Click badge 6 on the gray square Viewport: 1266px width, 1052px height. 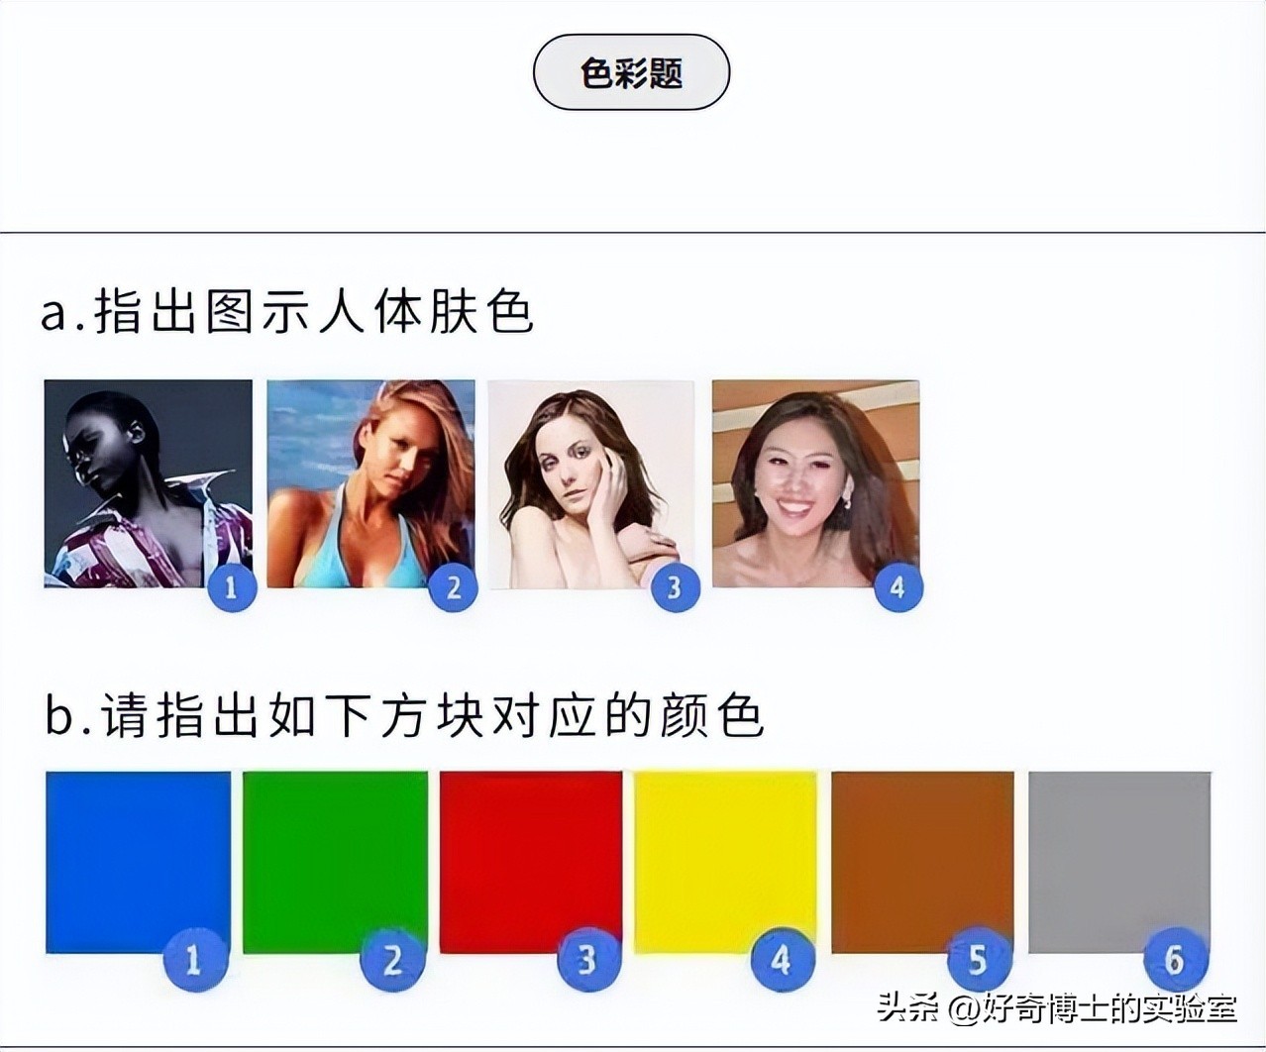point(1175,959)
